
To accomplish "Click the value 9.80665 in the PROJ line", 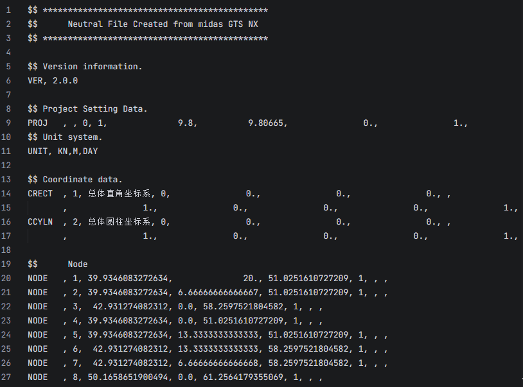I will click(267, 123).
